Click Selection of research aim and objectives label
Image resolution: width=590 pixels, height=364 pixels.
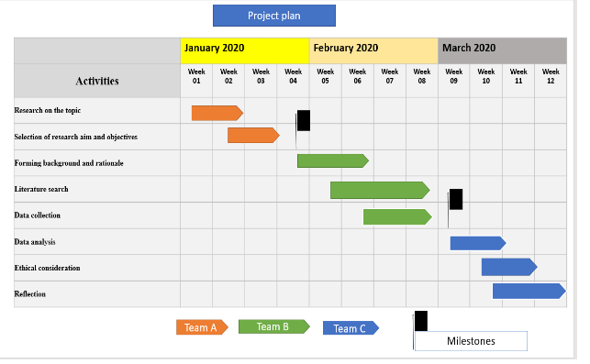(x=75, y=137)
